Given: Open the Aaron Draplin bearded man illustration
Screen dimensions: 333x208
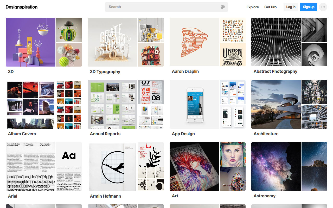Looking at the screenshot, I should [x=194, y=42].
